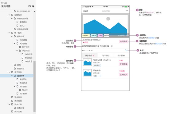Switch to the 用户评价 tab in mockup

pyautogui.click(x=105, y=55)
